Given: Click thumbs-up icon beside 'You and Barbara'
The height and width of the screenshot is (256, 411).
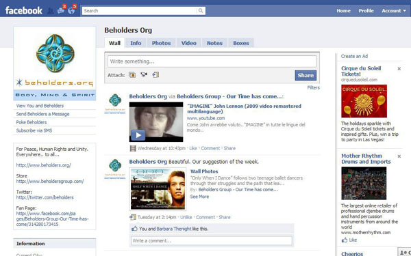Looking at the screenshot, I should [134, 229].
